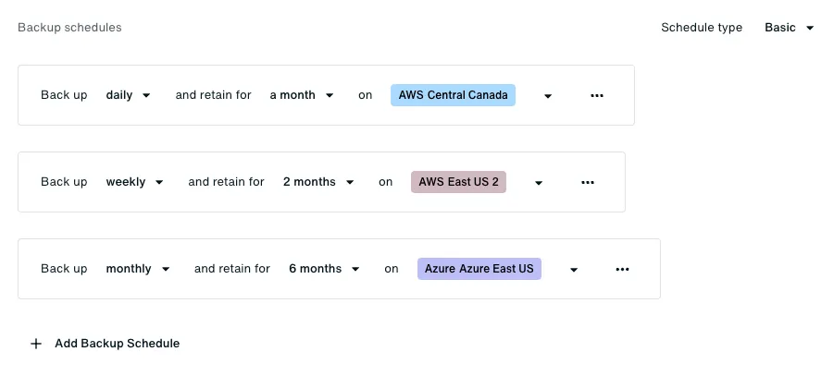Change the monthly backup frequency dropdown

(x=138, y=269)
